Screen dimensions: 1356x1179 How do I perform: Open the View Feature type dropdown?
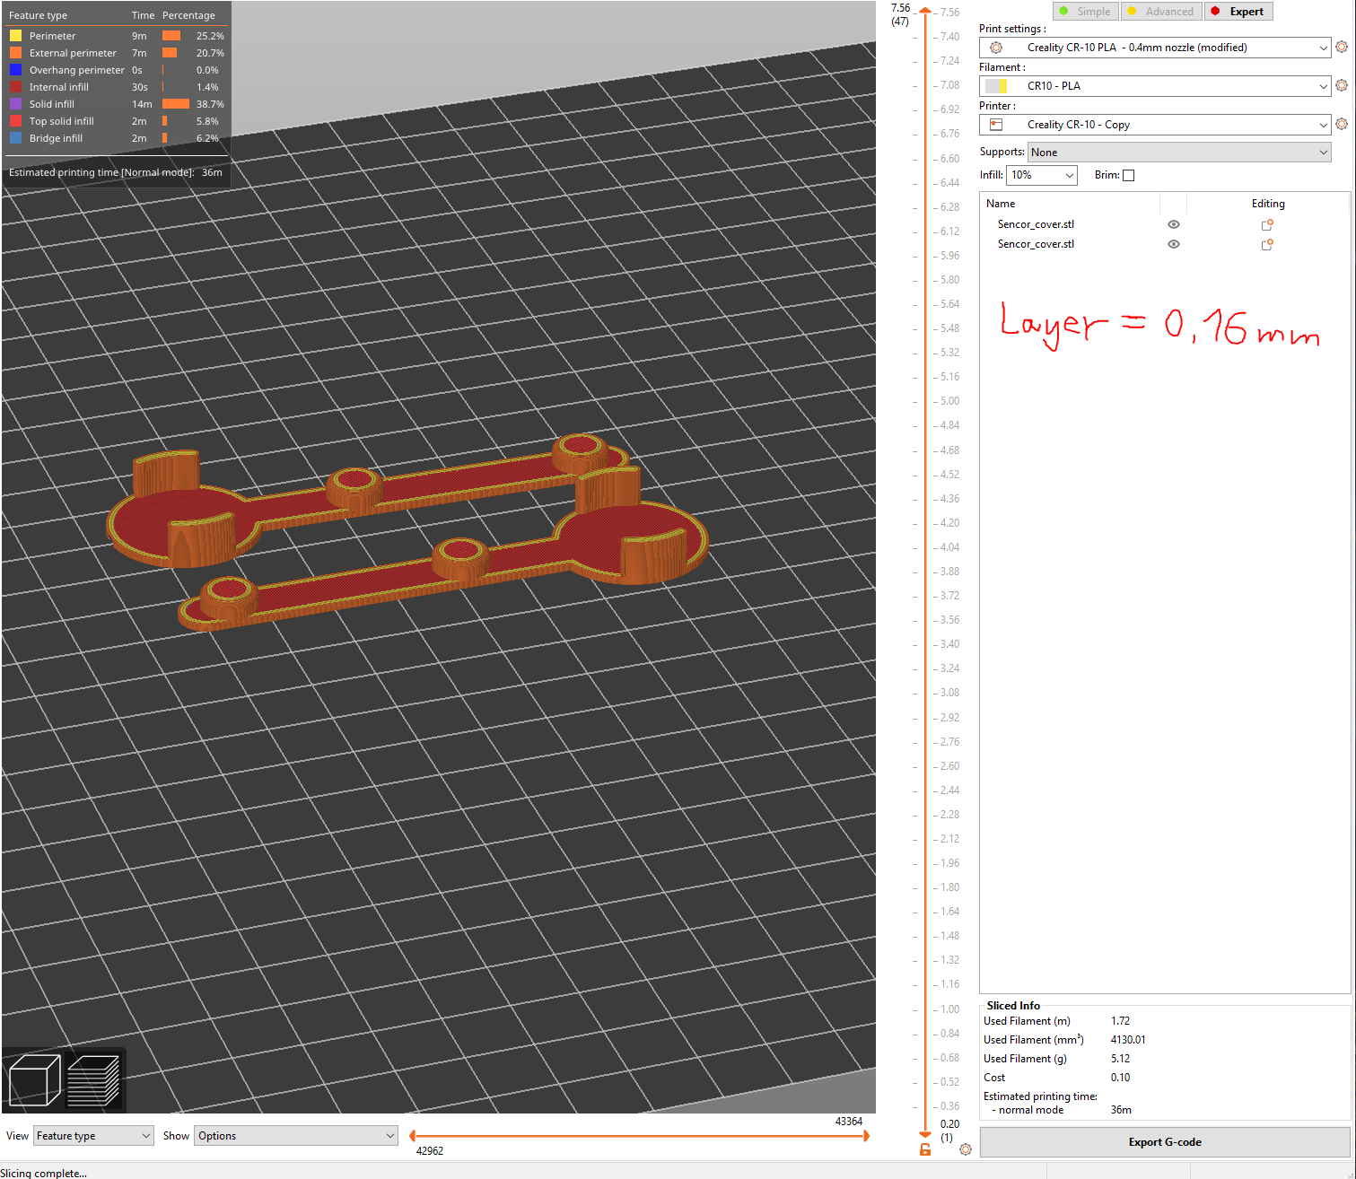tap(93, 1136)
